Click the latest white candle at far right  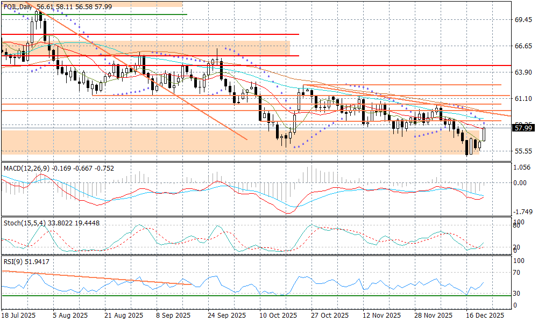coord(484,134)
